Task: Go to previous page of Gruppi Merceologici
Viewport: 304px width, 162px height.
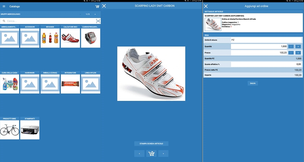Action: (80, 14)
